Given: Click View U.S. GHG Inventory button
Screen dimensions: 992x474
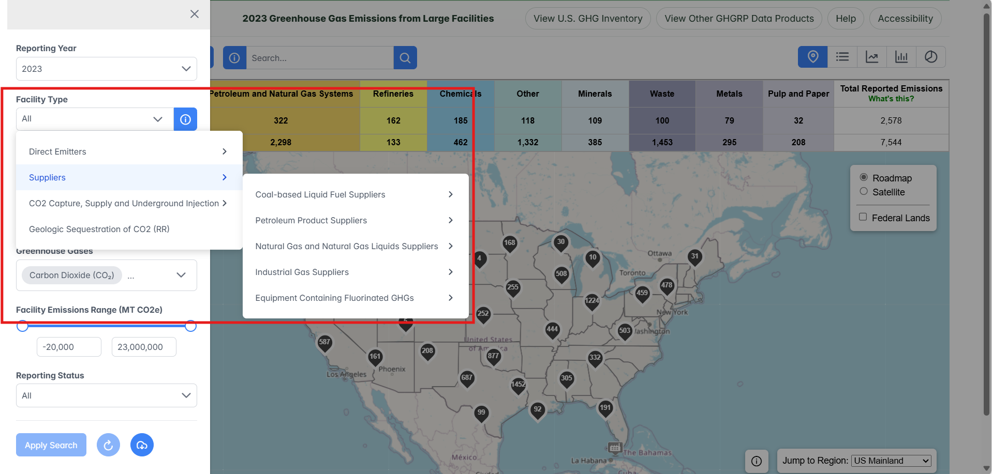Looking at the screenshot, I should 588,19.
